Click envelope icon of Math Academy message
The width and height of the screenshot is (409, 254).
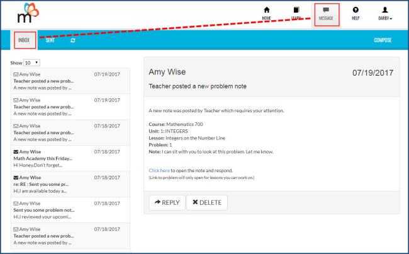point(15,152)
